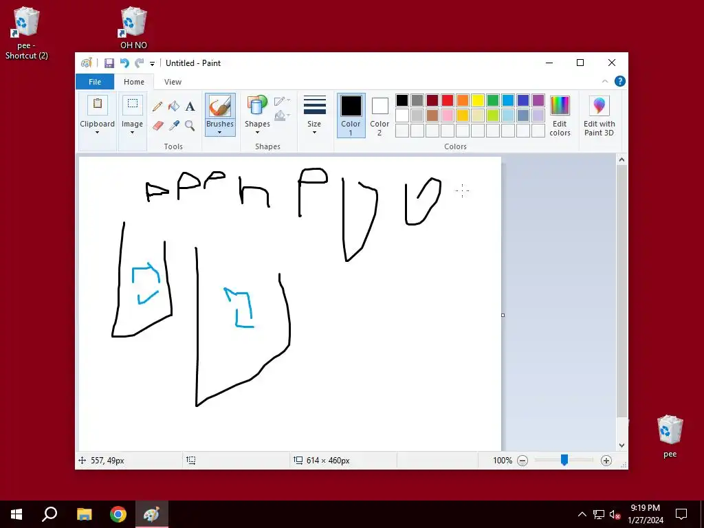Undo the last action
Image resolution: width=704 pixels, height=528 pixels.
pyautogui.click(x=124, y=63)
